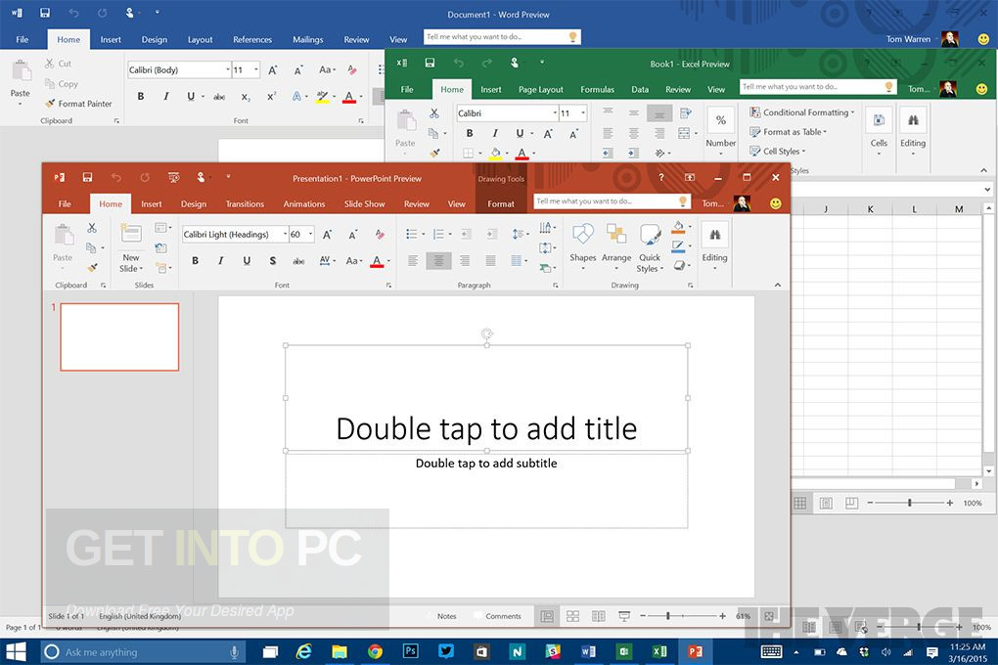Click Increase Font Size in PowerPoint
The height and width of the screenshot is (665, 998).
click(x=327, y=234)
